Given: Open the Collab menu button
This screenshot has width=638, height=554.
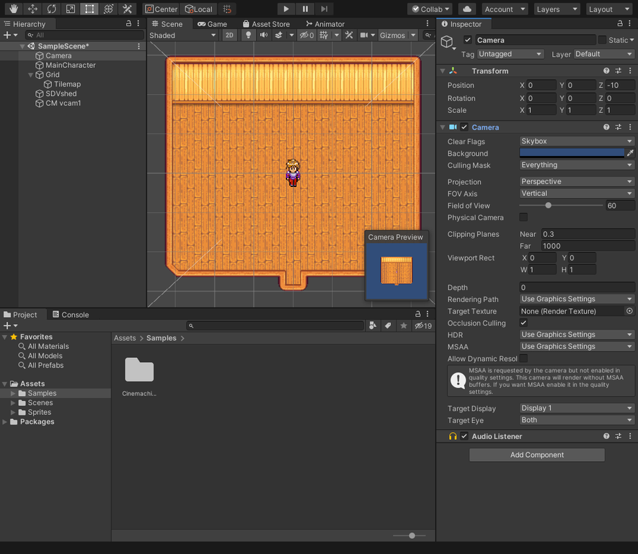Looking at the screenshot, I should tap(430, 9).
